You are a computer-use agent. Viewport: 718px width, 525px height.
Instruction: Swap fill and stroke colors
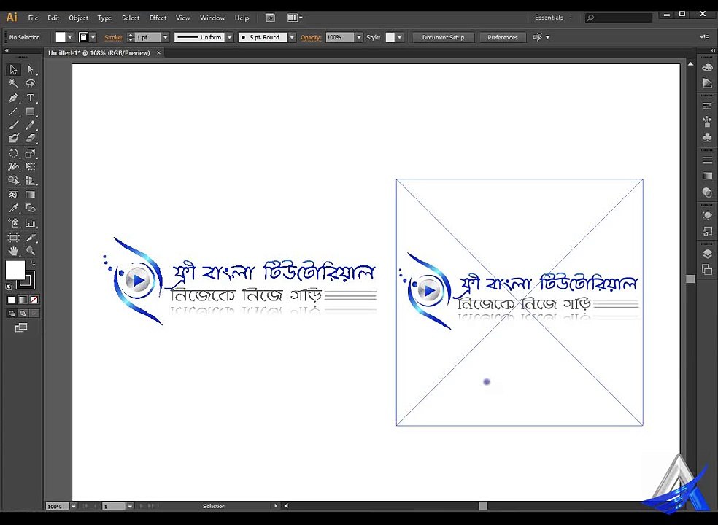point(33,263)
